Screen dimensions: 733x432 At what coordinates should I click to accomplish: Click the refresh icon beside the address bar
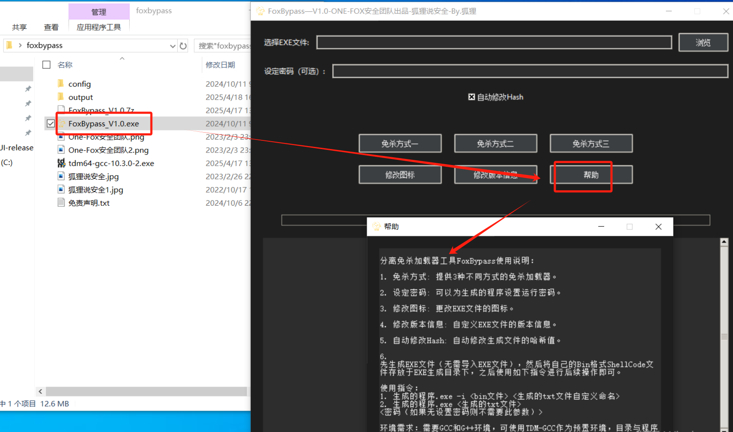coord(183,46)
